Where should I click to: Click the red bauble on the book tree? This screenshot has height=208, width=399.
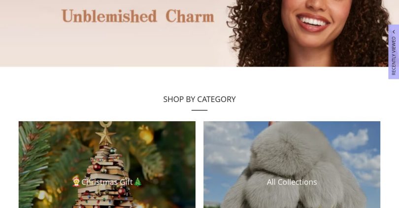click(x=97, y=167)
